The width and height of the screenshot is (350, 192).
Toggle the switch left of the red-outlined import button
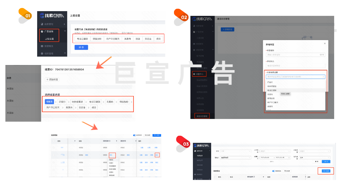(274, 171)
